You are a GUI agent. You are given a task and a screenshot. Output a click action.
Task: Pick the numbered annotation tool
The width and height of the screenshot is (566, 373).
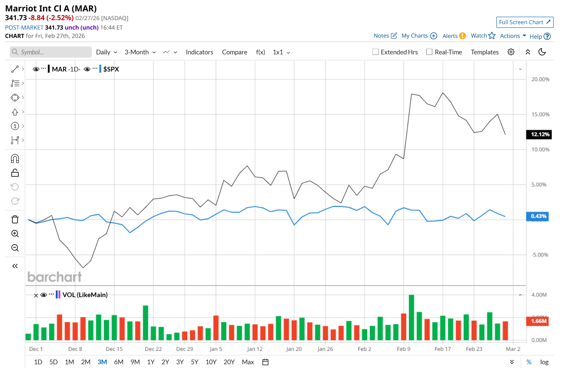point(15,126)
